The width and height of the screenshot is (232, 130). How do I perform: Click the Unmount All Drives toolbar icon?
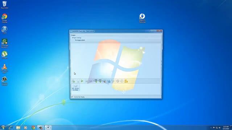pyautogui.click(x=90, y=81)
